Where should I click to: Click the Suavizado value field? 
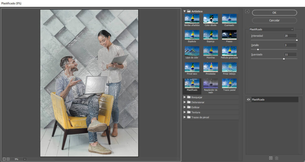[x=290, y=54]
